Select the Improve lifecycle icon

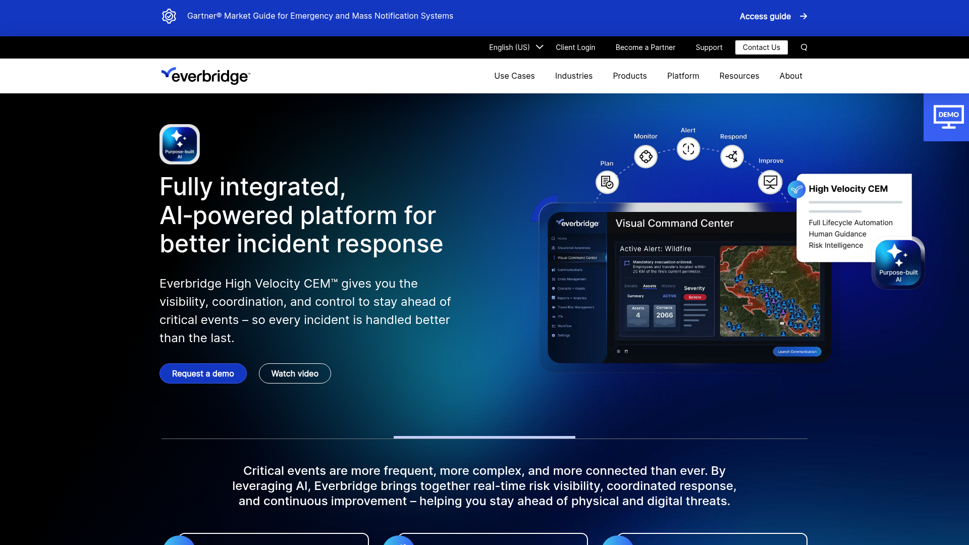coord(770,182)
